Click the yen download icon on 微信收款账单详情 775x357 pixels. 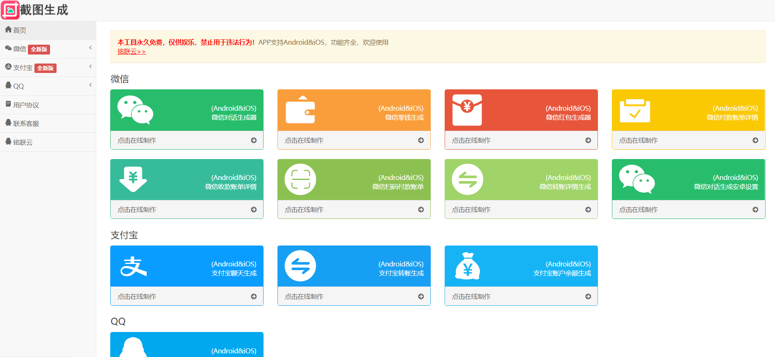(x=133, y=179)
